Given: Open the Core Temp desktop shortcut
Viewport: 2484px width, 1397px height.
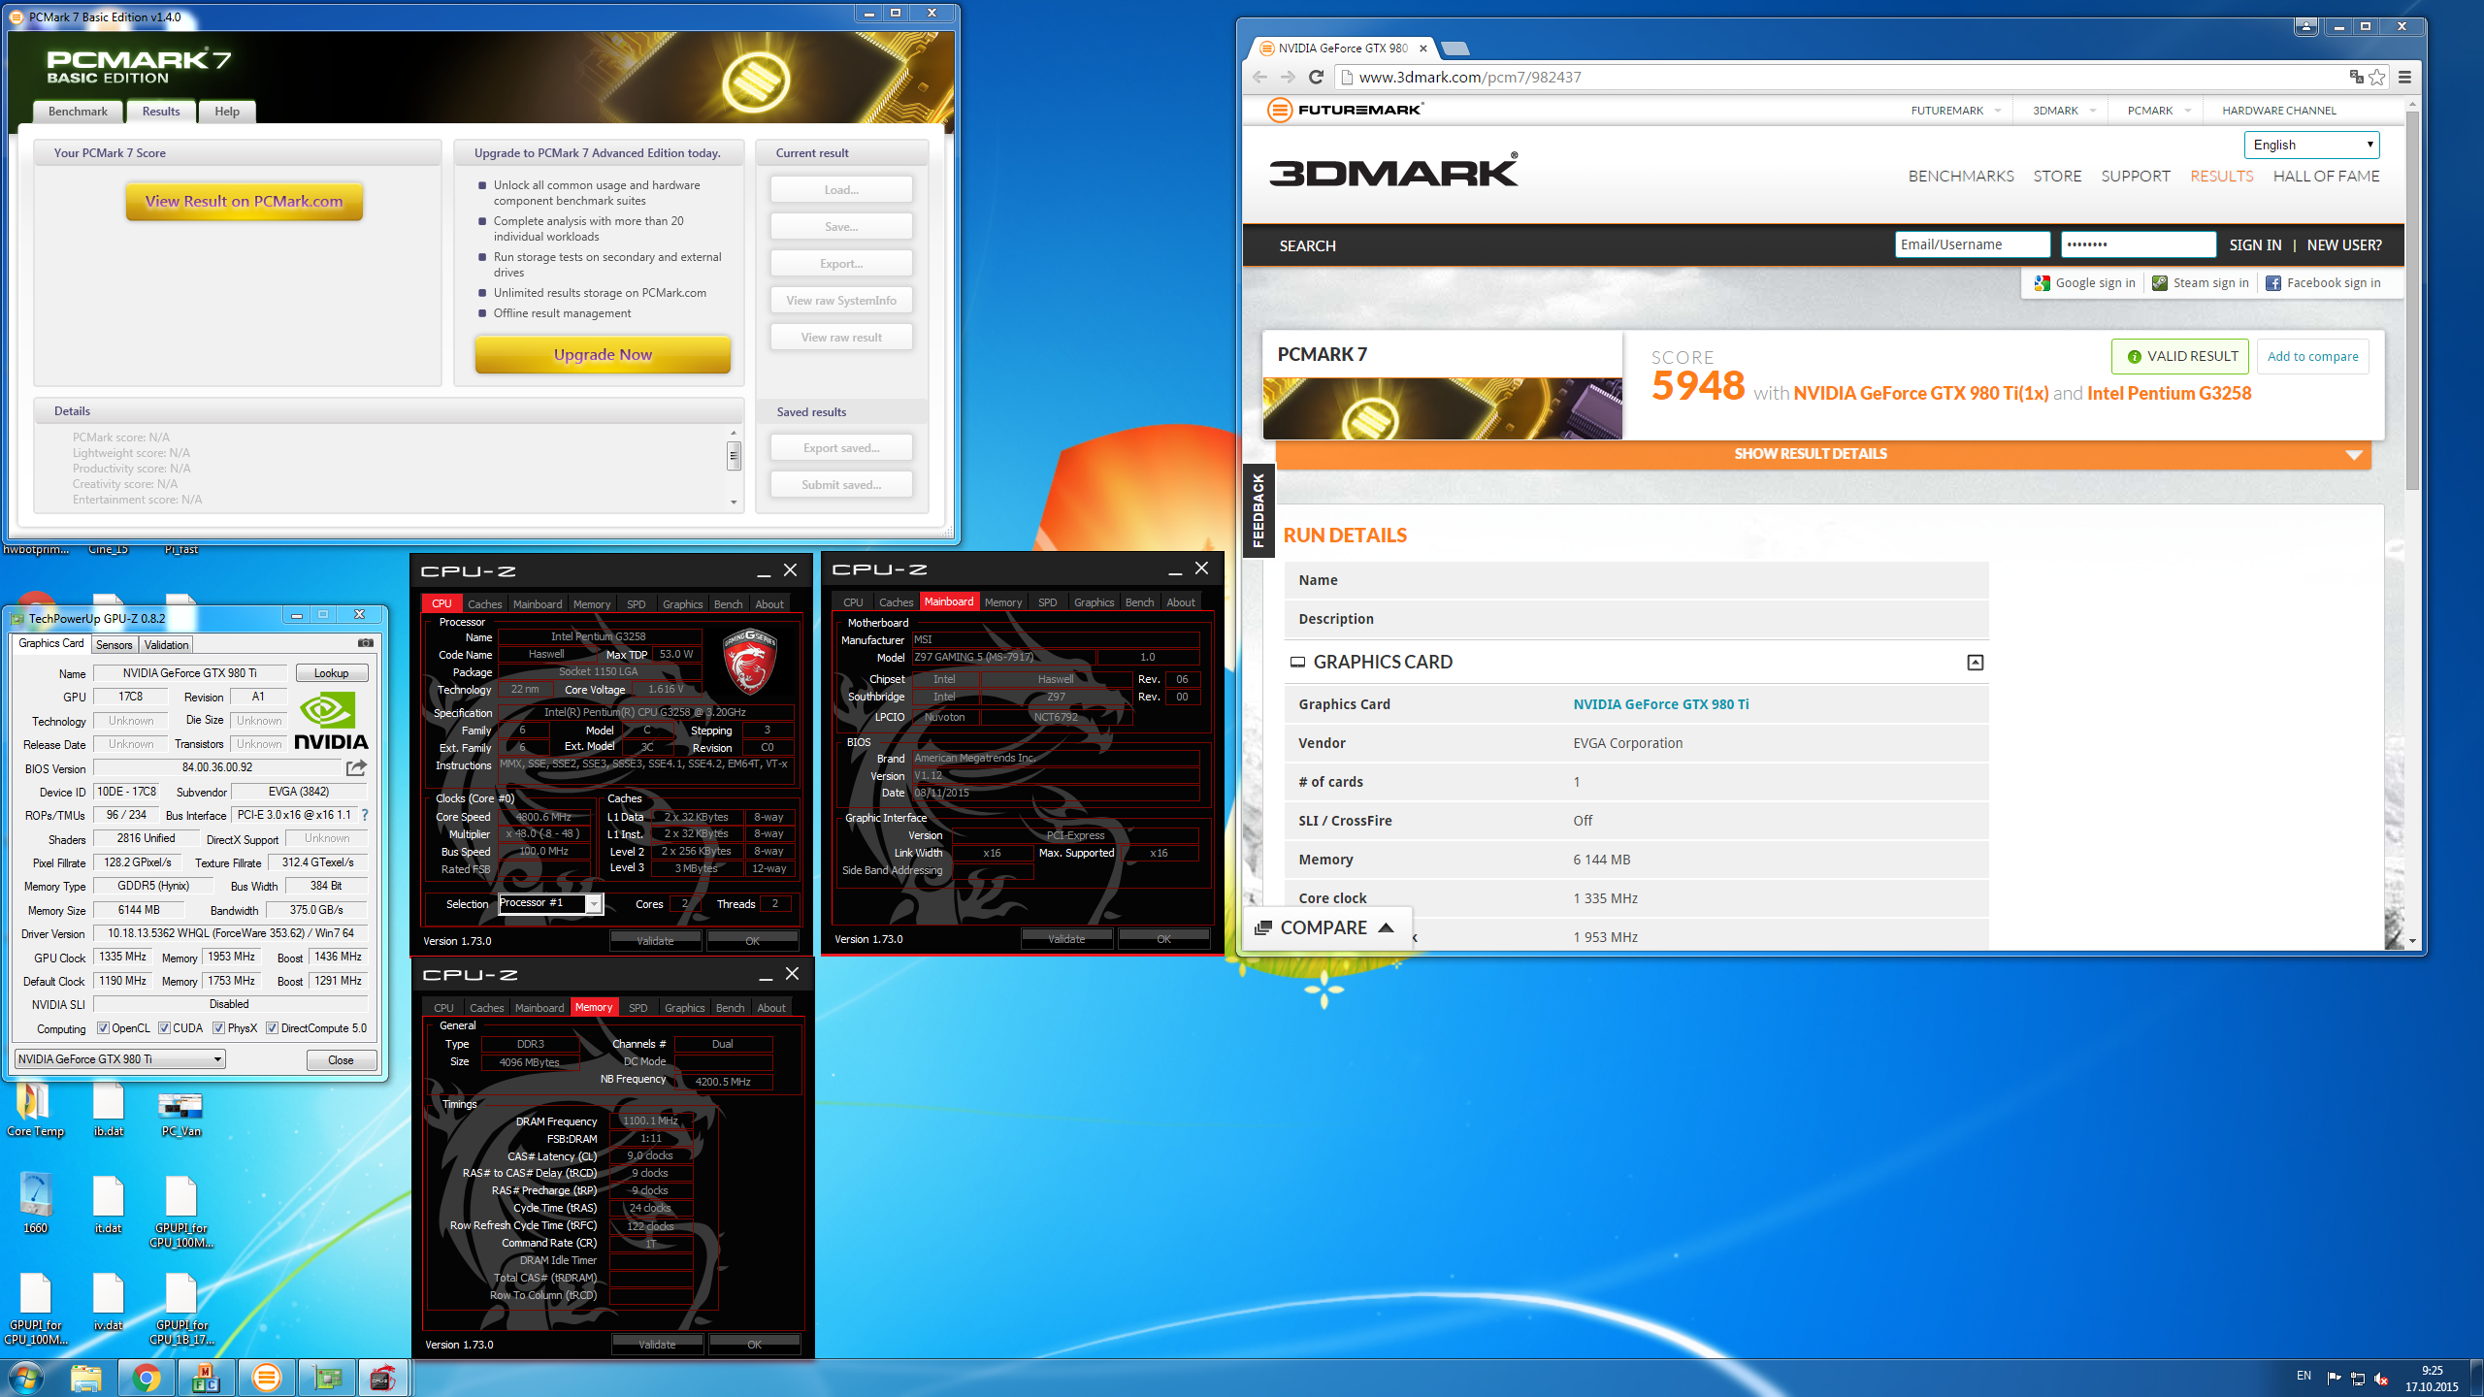Looking at the screenshot, I should (x=35, y=1111).
